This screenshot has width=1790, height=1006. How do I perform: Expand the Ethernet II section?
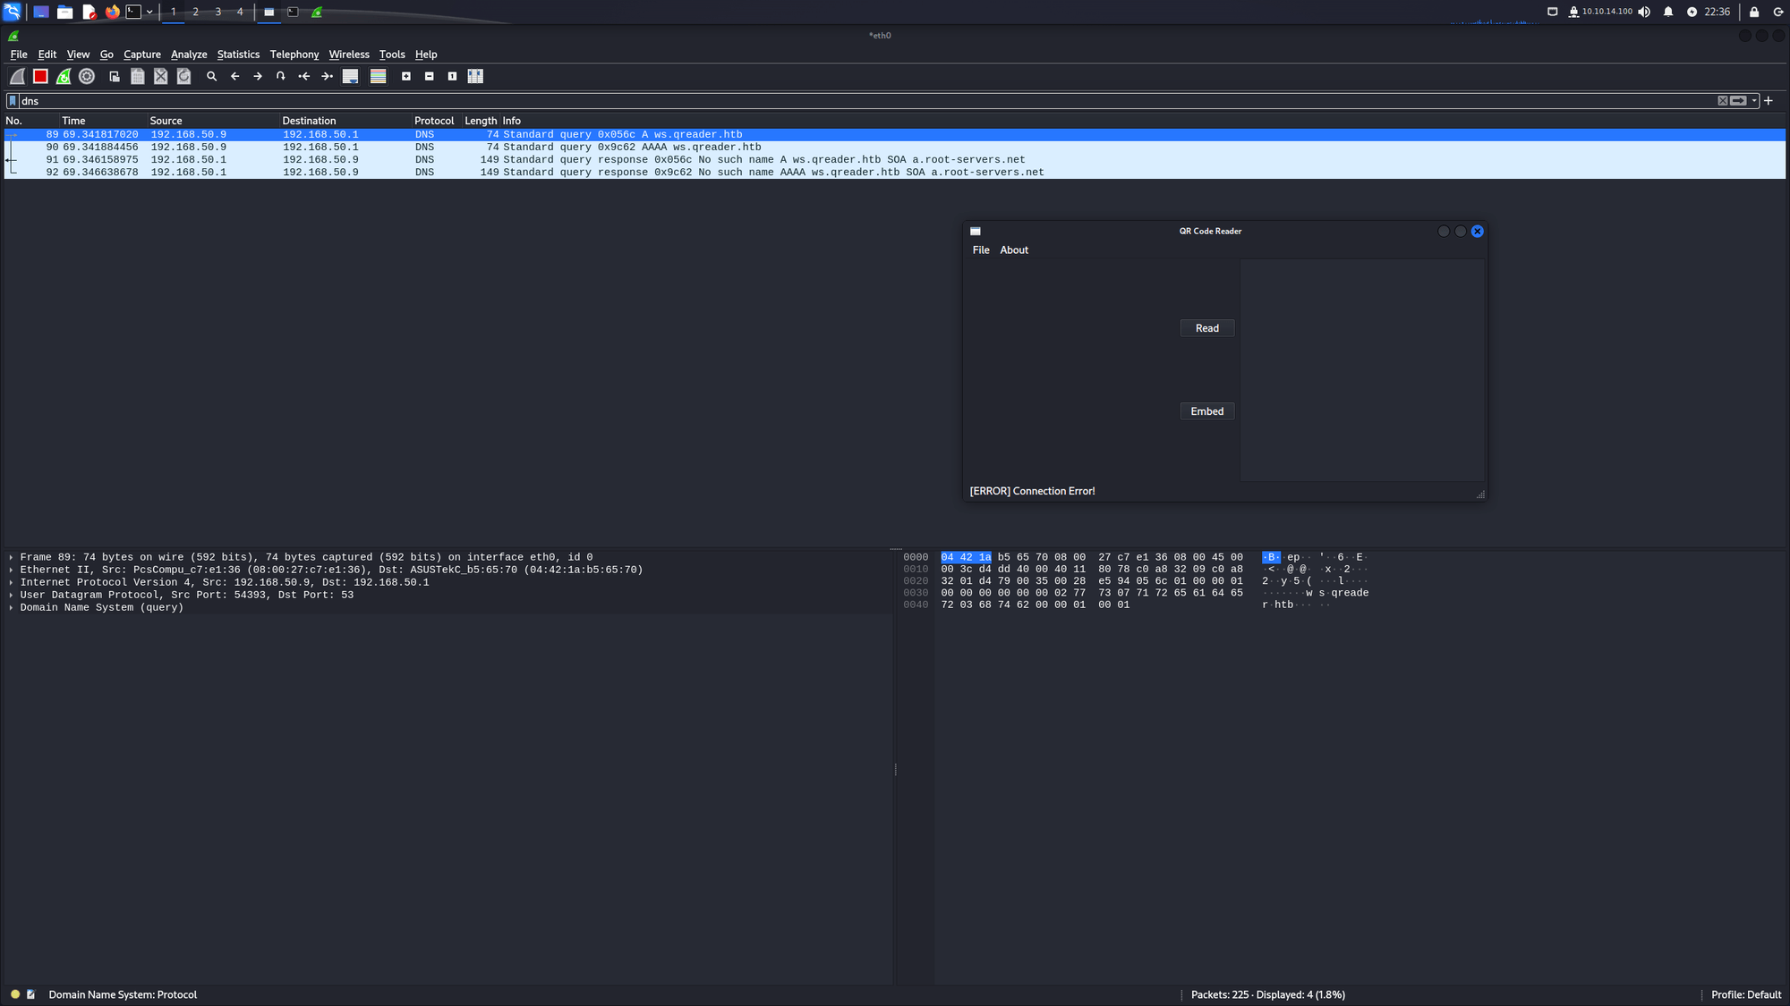pyautogui.click(x=11, y=570)
